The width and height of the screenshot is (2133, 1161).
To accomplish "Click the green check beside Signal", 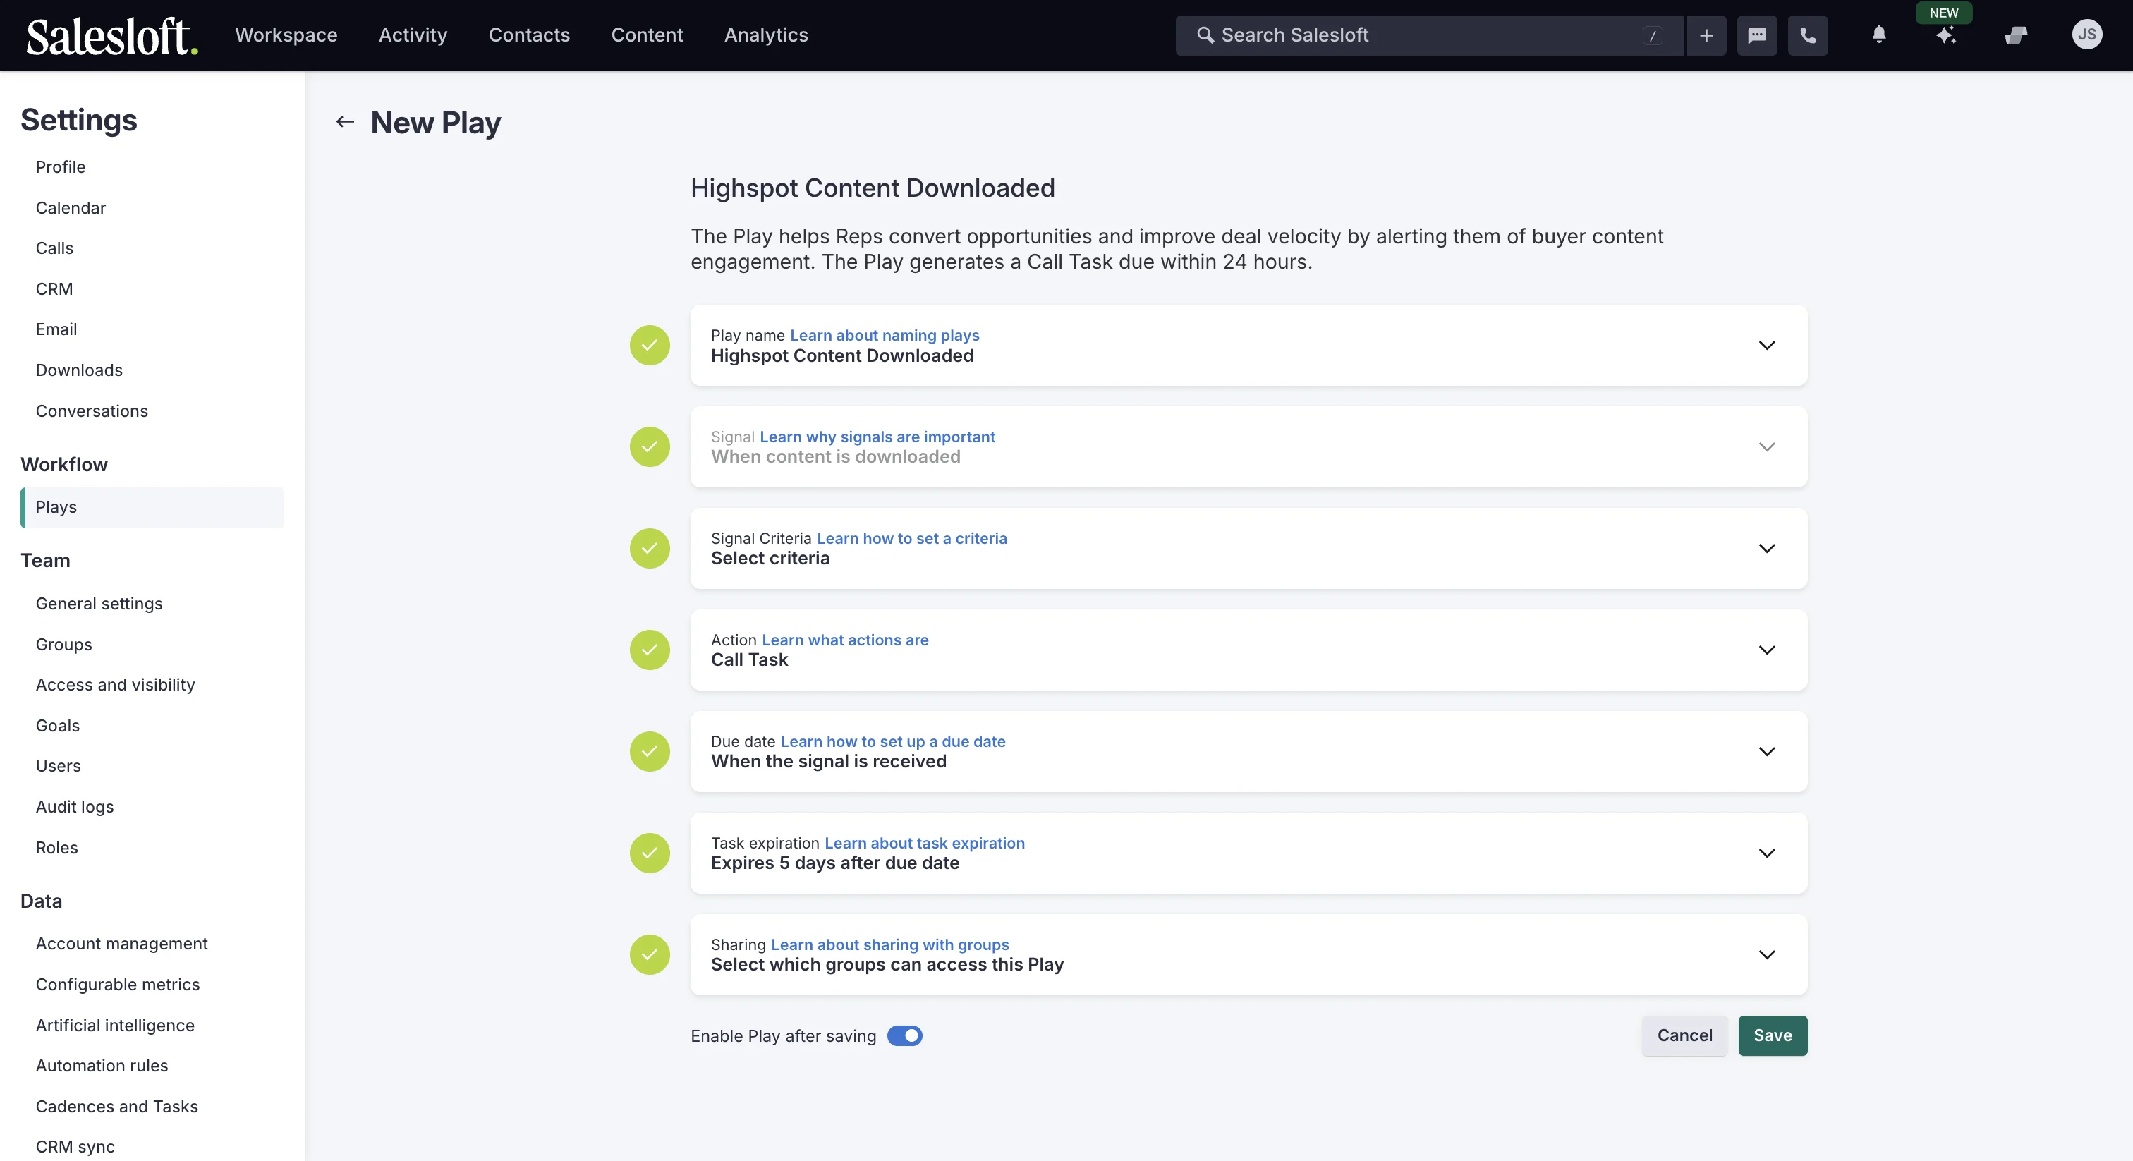I will pos(650,447).
